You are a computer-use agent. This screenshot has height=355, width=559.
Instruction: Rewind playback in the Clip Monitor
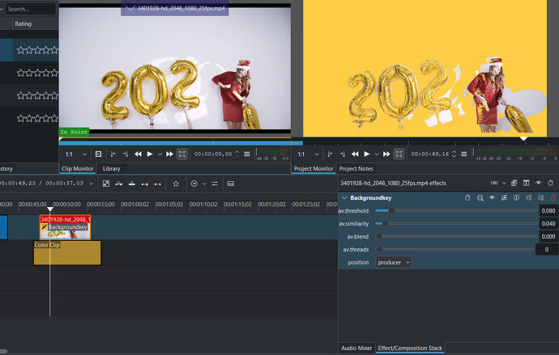point(138,154)
